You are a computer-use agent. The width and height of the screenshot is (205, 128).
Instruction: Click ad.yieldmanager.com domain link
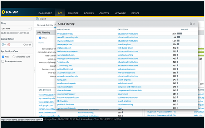[66, 73]
